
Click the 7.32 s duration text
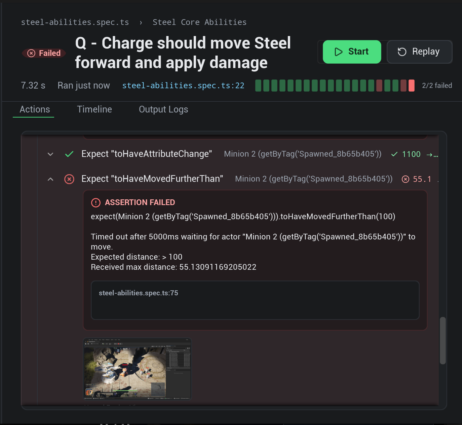(33, 86)
